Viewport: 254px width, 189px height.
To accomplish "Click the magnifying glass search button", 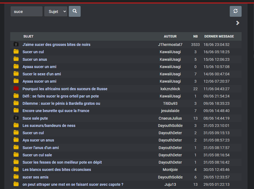I will tap(75, 11).
